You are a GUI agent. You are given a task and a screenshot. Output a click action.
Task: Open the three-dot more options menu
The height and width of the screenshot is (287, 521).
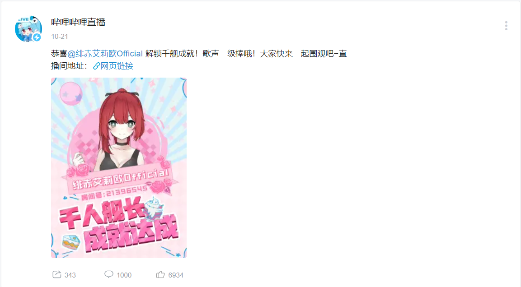point(506,26)
